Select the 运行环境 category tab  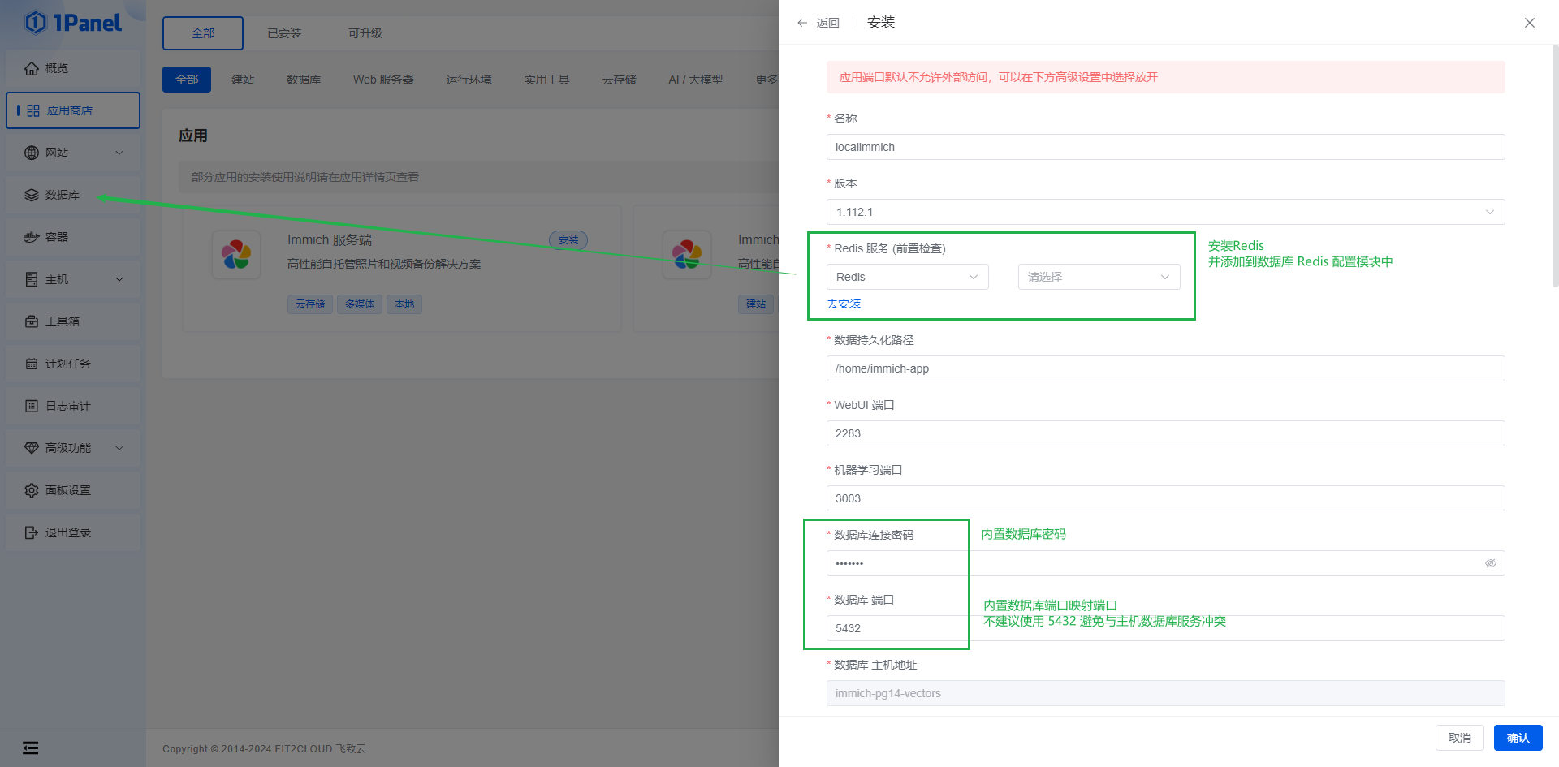[x=469, y=80]
